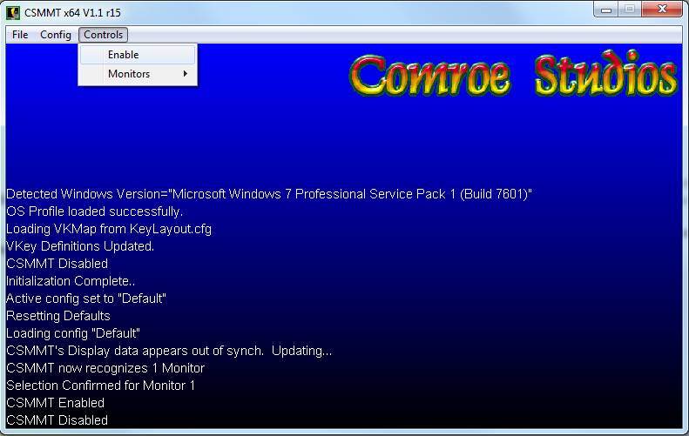This screenshot has width=689, height=436.
Task: Click the Comroe Studios logo
Action: pos(514,76)
